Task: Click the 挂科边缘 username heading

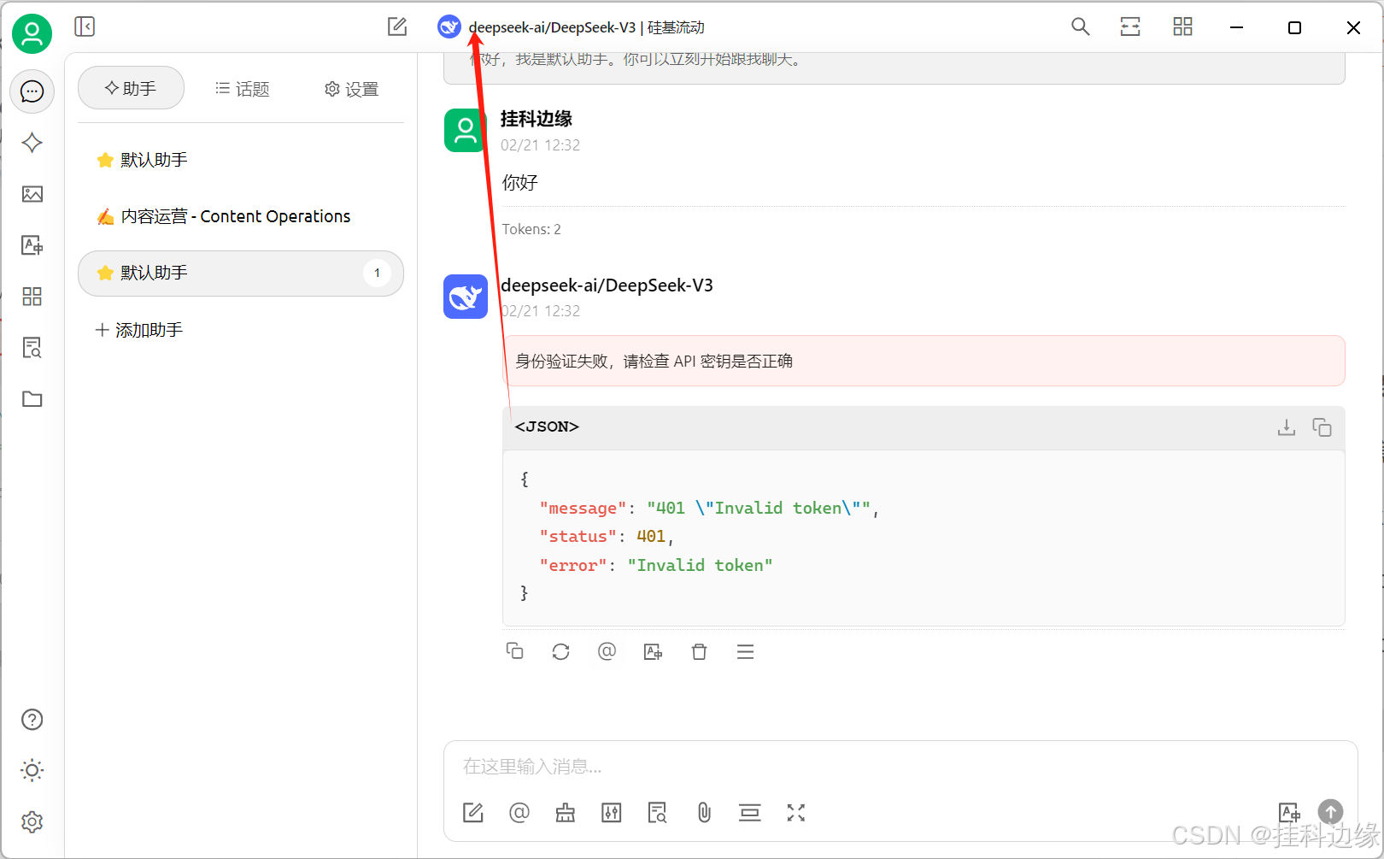Action: pos(537,119)
